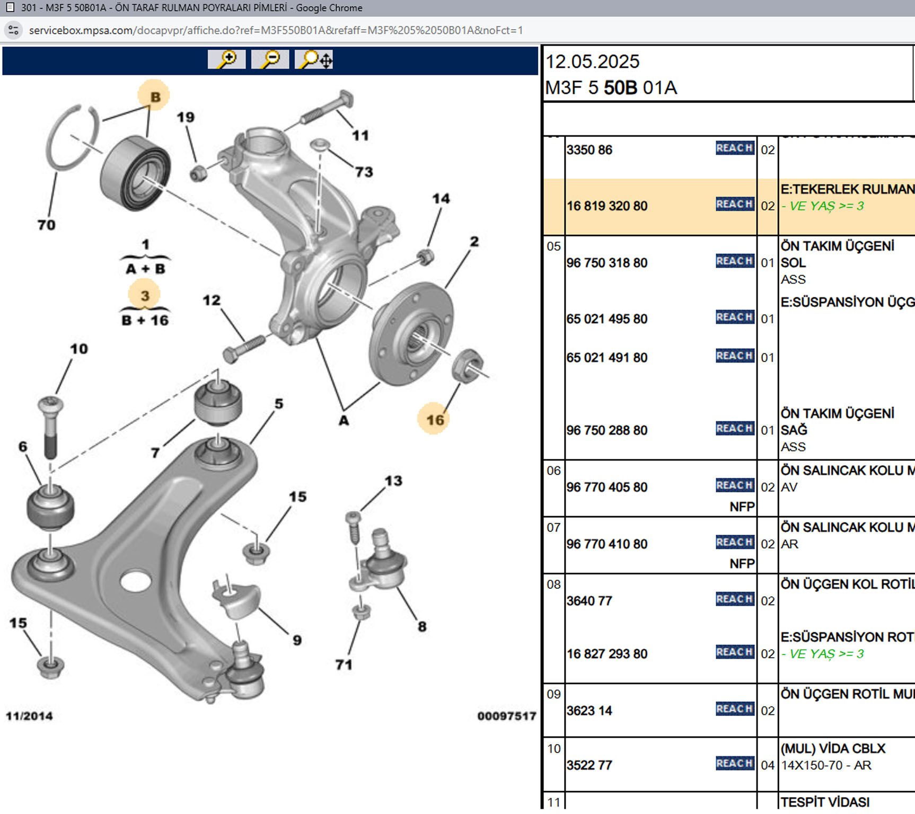915x814 pixels.
Task: Open part number 3640 77
Action: (x=589, y=601)
